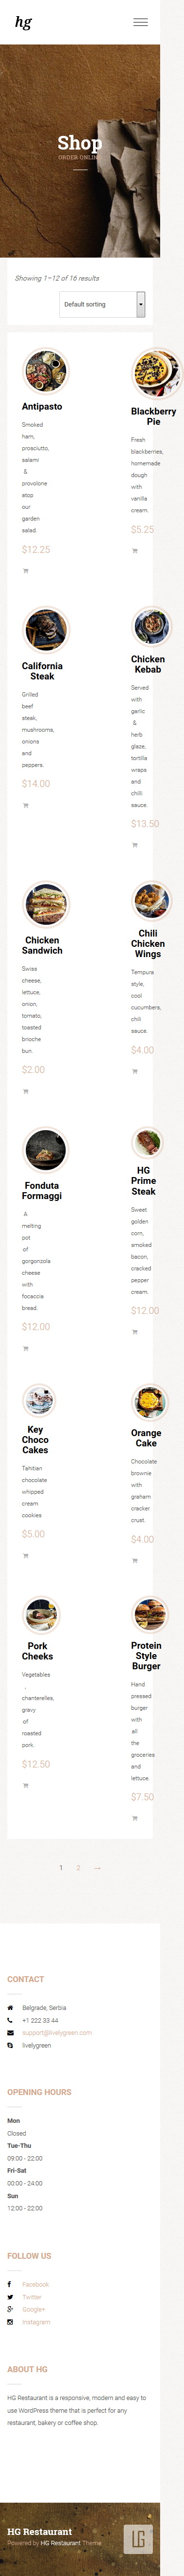
Task: Click the hg logo in header
Action: pyautogui.click(x=23, y=22)
